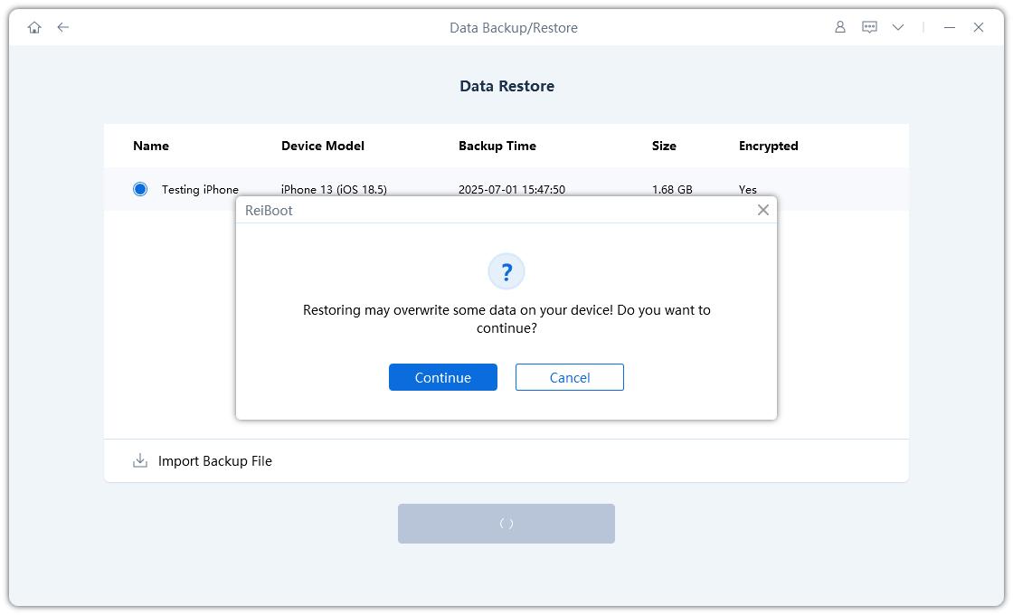
Task: Close the ReiBoot confirmation dialog
Action: [763, 210]
